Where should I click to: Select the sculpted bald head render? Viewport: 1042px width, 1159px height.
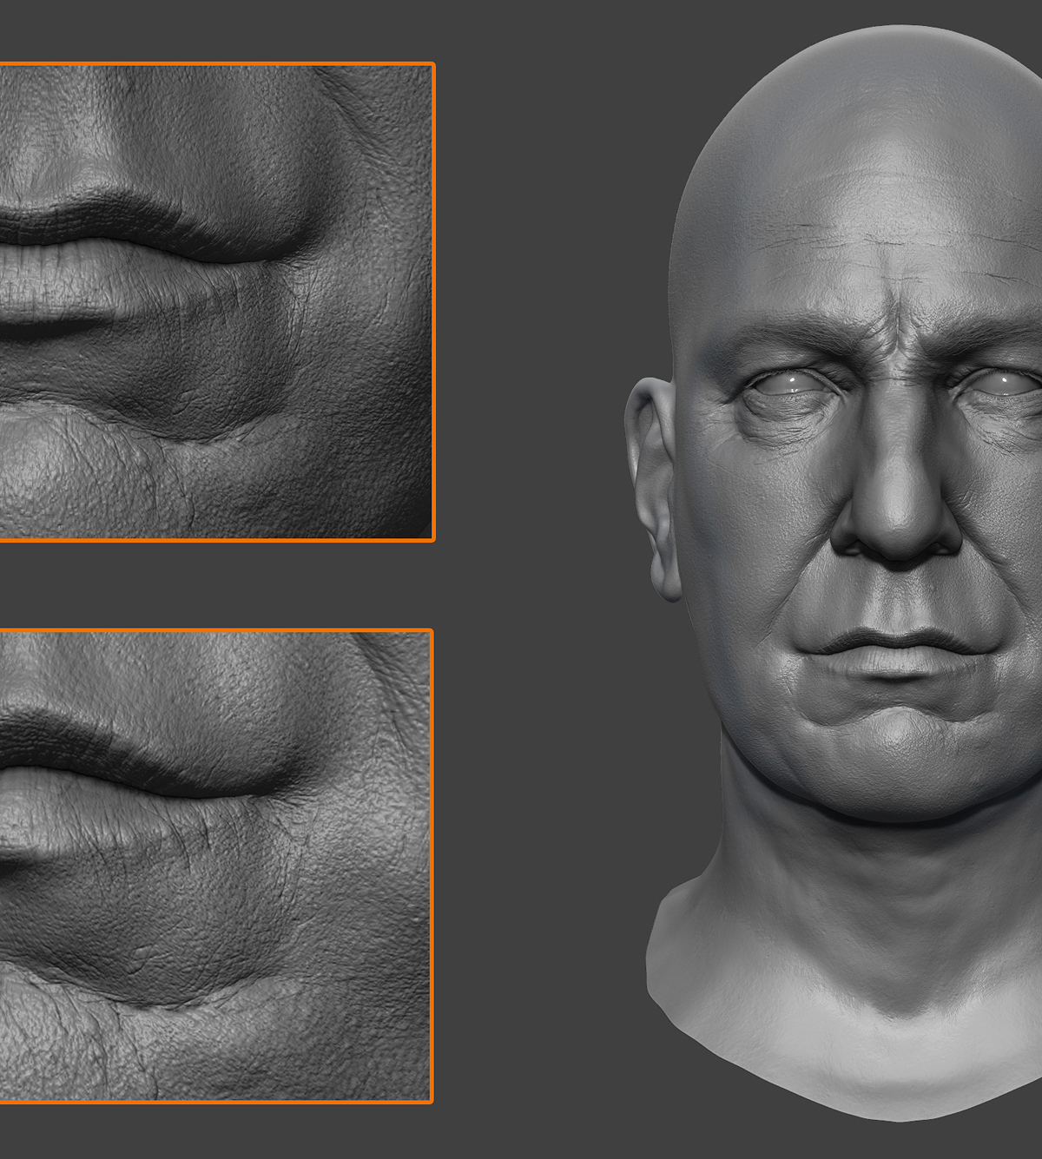(834, 573)
